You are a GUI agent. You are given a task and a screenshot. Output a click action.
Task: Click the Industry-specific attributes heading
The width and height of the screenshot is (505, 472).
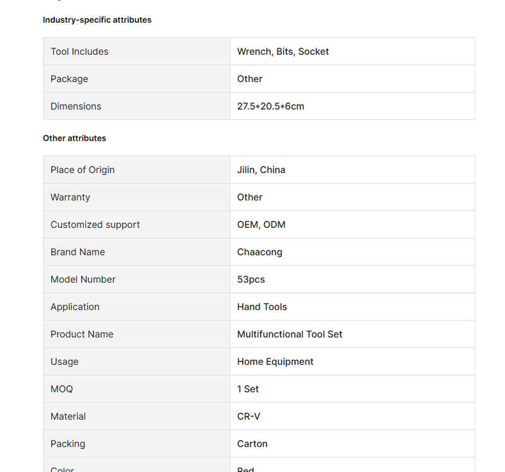click(x=97, y=20)
